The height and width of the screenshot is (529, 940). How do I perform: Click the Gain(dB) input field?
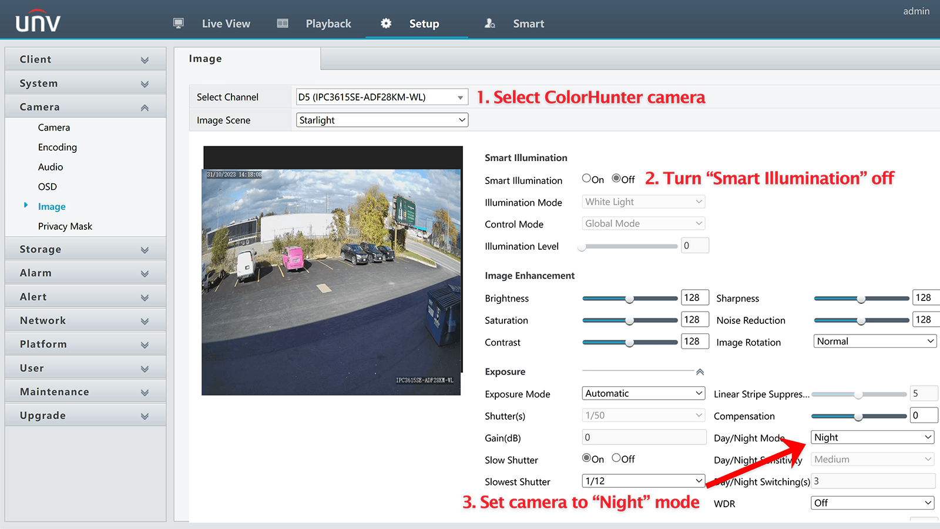click(x=644, y=437)
